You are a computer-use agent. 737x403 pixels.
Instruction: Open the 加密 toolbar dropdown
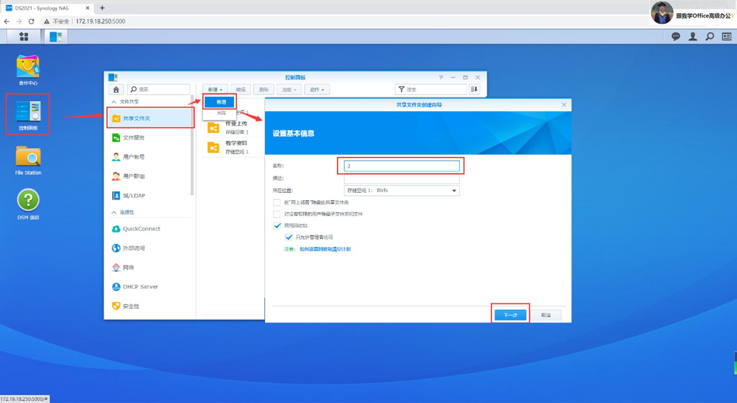click(289, 89)
